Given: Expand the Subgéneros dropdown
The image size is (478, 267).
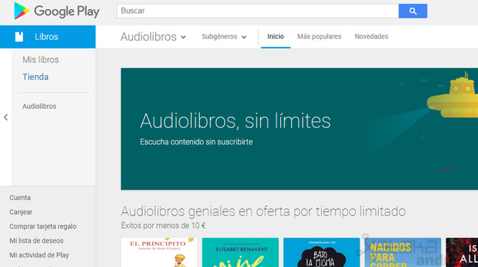Looking at the screenshot, I should tap(224, 37).
